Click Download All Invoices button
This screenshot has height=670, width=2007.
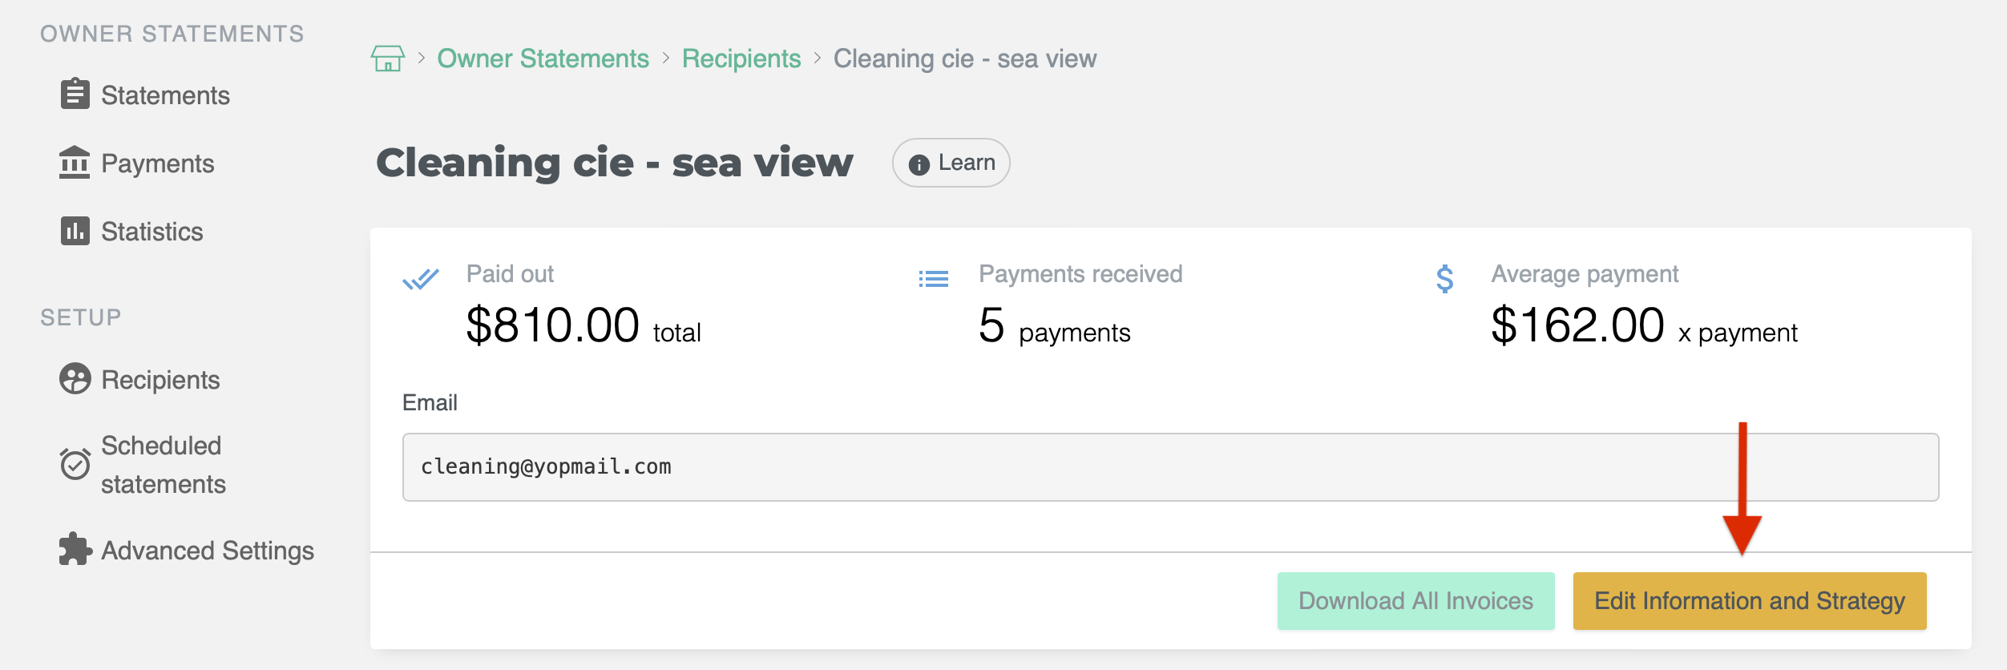[x=1416, y=601]
